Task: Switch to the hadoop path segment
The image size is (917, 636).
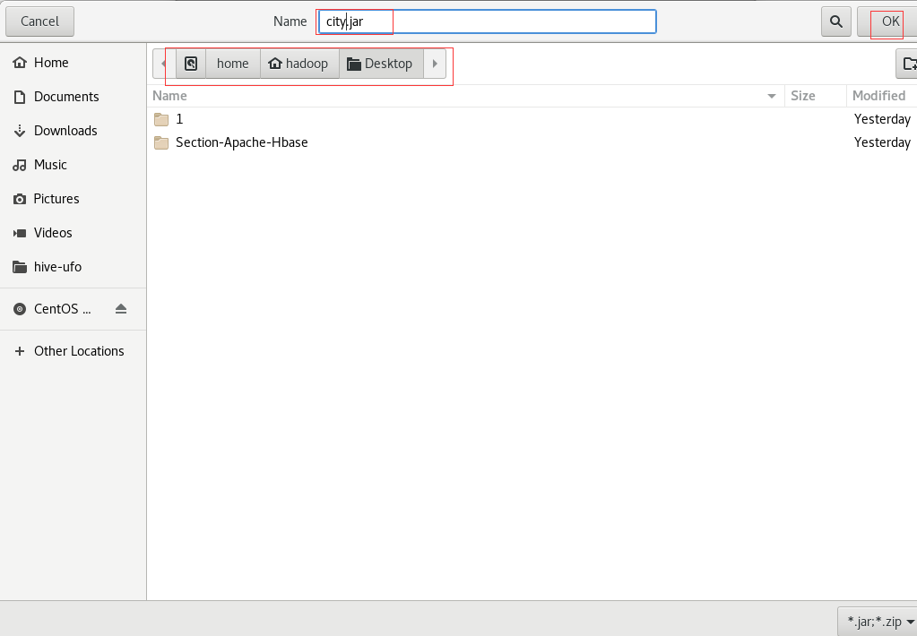Action: [x=299, y=63]
